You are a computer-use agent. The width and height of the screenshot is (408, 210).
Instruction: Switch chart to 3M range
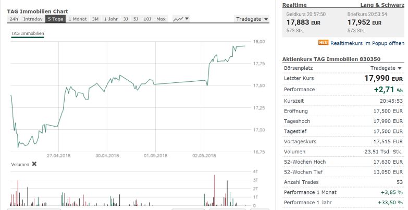[x=95, y=19]
